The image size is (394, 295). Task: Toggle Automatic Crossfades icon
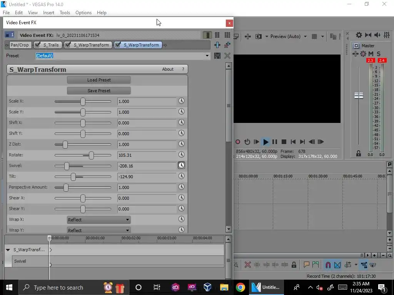pos(337,265)
